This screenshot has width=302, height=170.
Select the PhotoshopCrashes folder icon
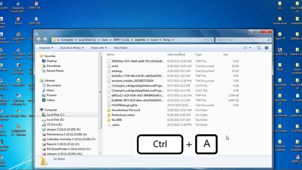point(109,115)
